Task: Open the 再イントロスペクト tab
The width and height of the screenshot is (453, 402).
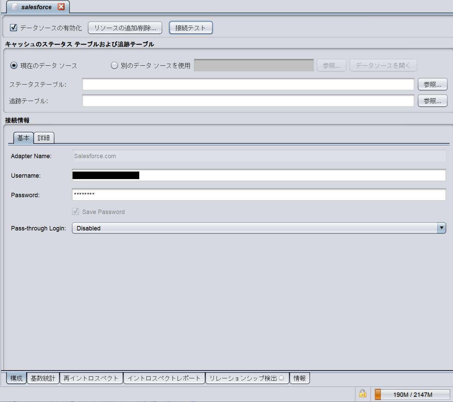Action: 91,378
